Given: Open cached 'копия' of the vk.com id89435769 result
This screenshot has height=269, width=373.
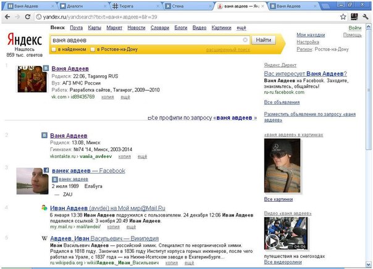Looking at the screenshot, I should [x=107, y=97].
